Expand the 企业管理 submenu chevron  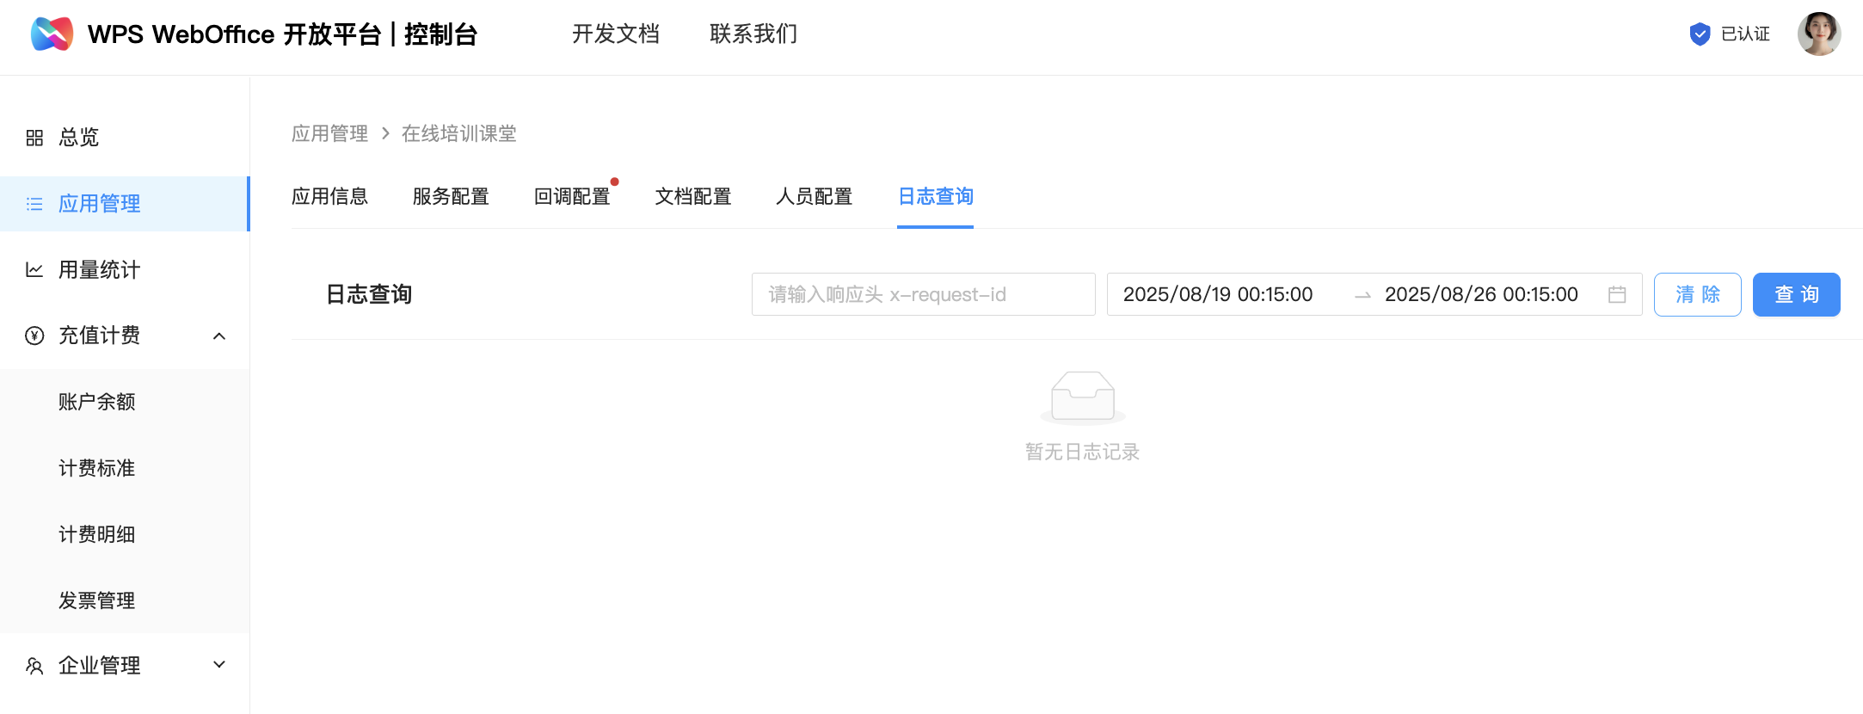(x=219, y=665)
